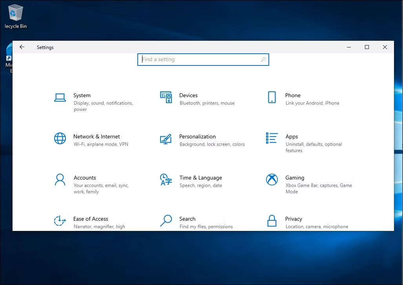
Task: Click the back arrow in Settings
Action: click(x=22, y=47)
